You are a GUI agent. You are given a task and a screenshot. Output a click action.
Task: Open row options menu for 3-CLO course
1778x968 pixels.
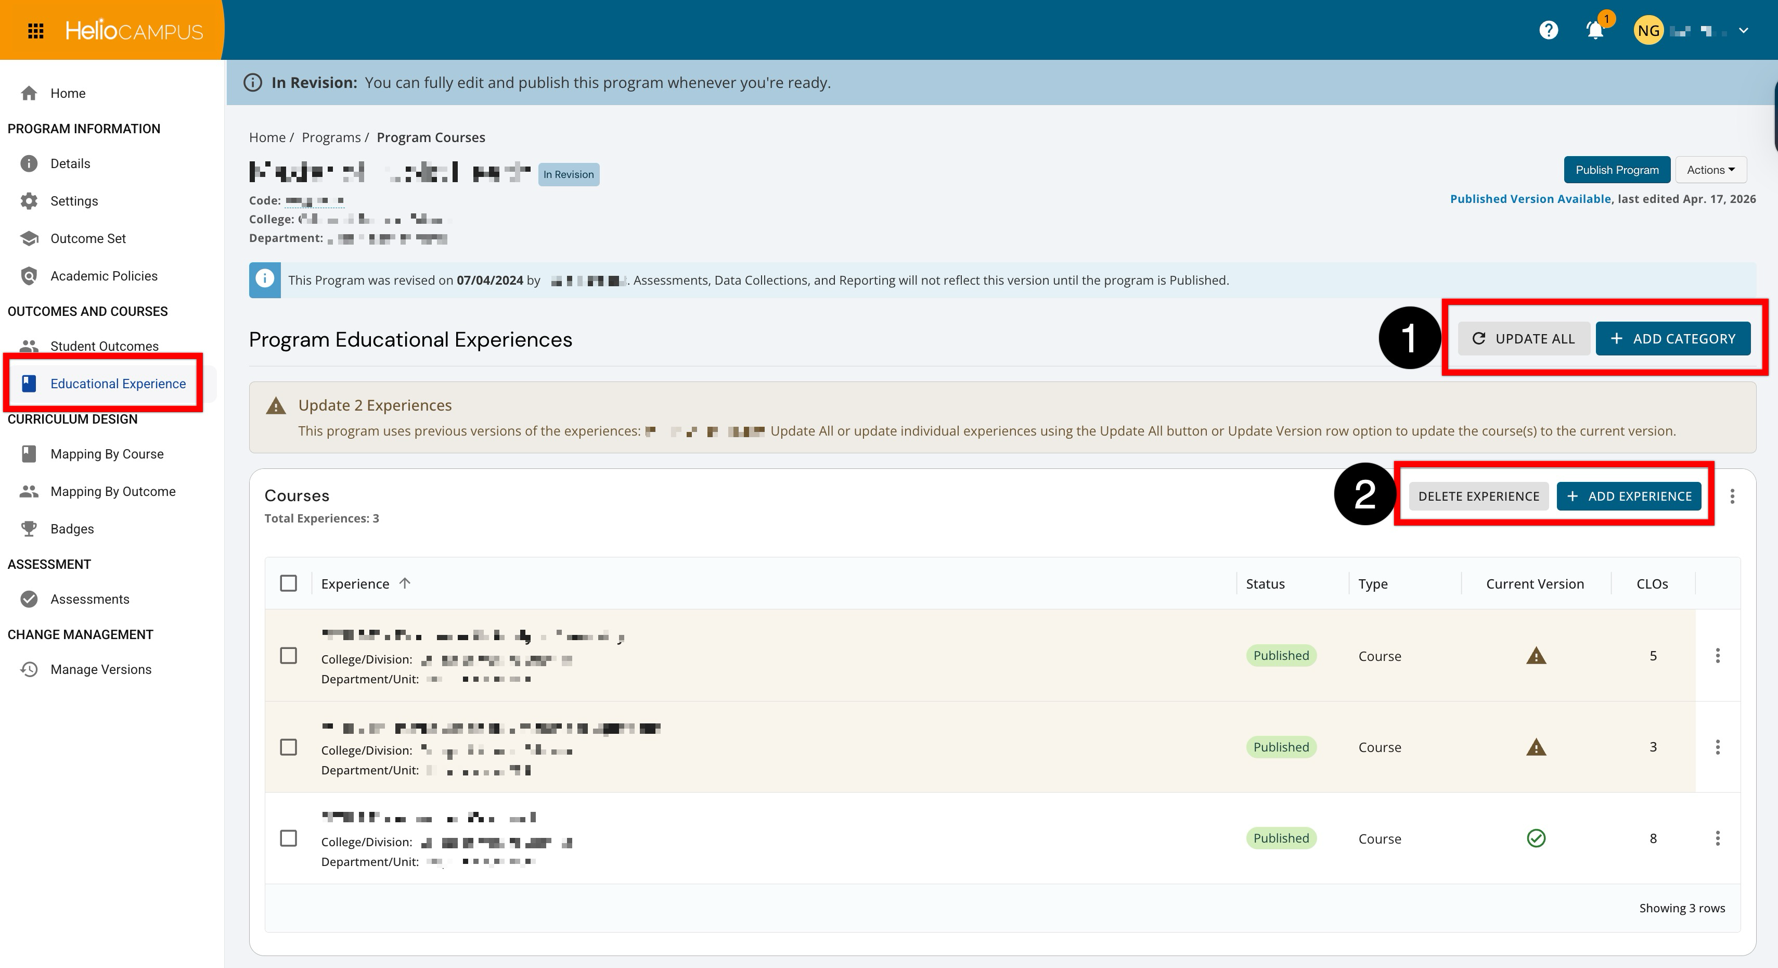(1717, 747)
